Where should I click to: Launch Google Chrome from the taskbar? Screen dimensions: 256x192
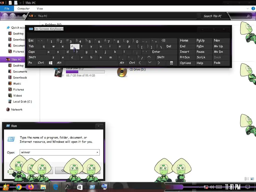coord(19,187)
